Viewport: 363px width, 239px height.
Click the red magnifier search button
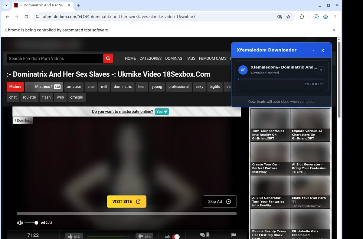point(108,58)
